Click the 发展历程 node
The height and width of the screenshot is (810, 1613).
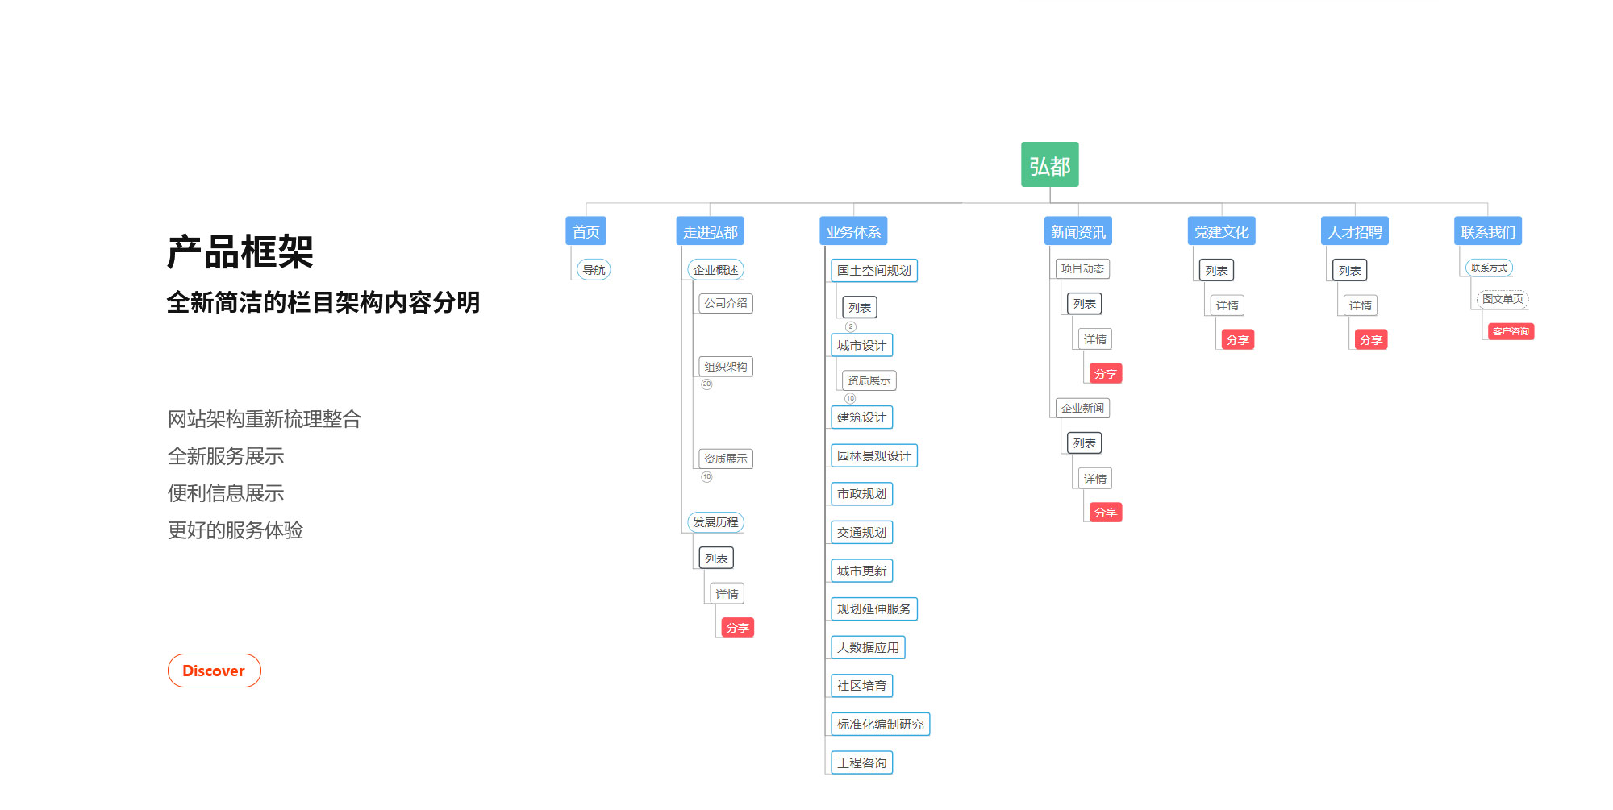point(715,522)
